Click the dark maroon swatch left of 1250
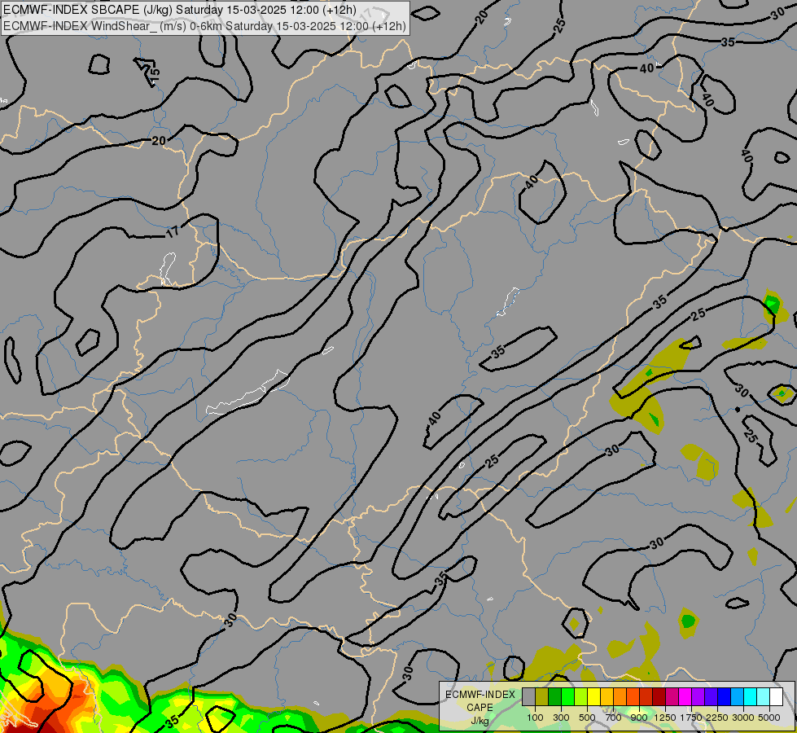 pos(659,697)
